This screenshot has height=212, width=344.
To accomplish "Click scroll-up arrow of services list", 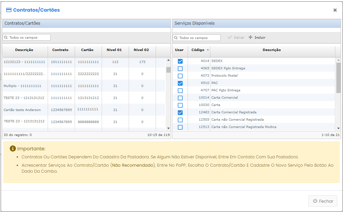I will click(x=338, y=60).
